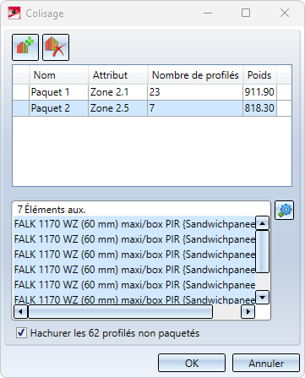Image resolution: width=305 pixels, height=378 pixels.
Task: Minimize the Colisage window
Action: [208, 13]
